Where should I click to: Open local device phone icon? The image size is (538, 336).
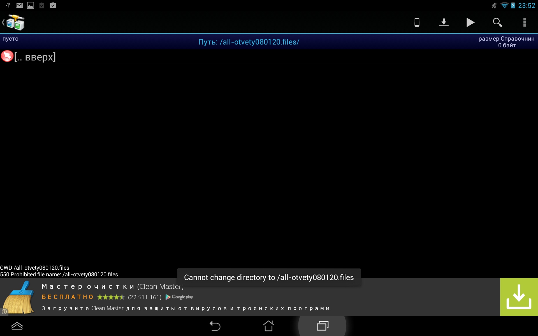[x=417, y=22]
